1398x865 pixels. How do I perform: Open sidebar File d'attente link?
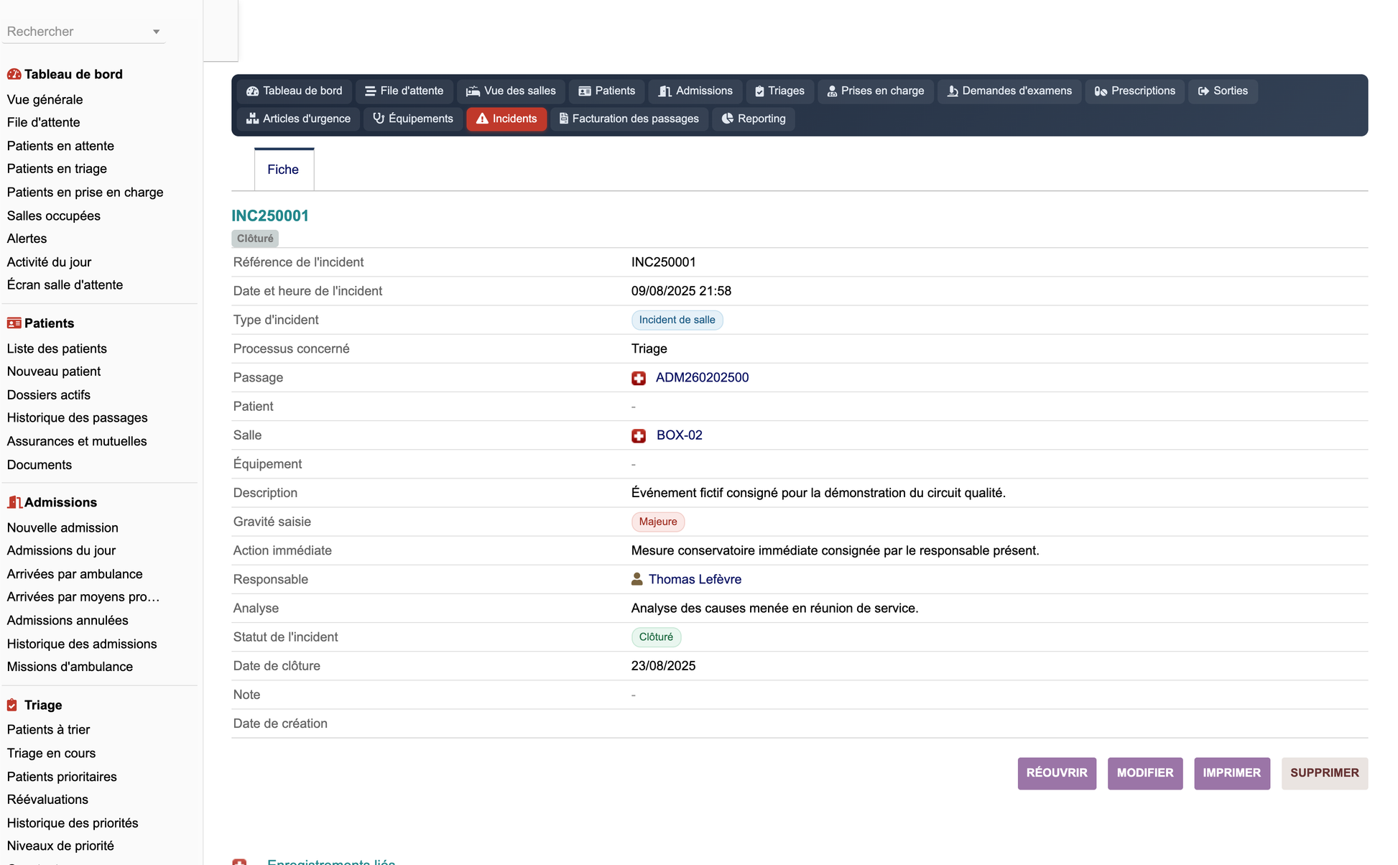coord(43,123)
